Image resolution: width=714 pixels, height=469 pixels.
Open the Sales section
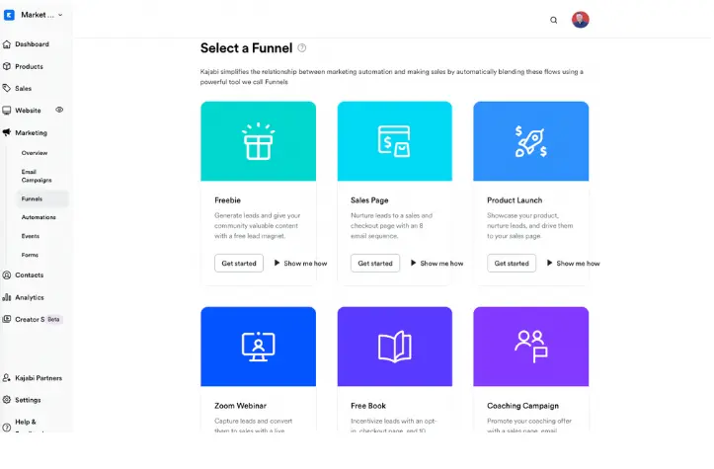(x=24, y=88)
